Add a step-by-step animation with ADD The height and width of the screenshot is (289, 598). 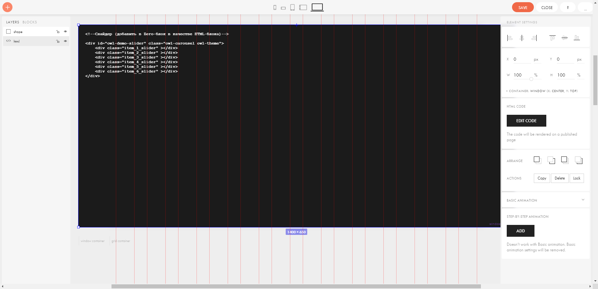click(520, 231)
